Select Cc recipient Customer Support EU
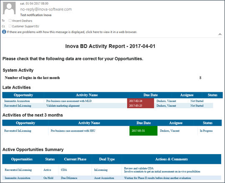Image resolution: width=225 pixels, height=183 pixels. (25, 26)
